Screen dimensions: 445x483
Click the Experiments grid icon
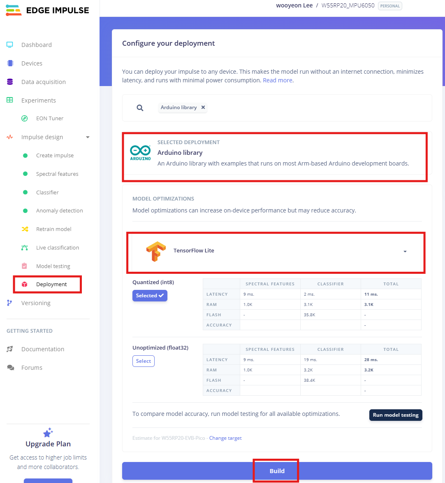(10, 100)
